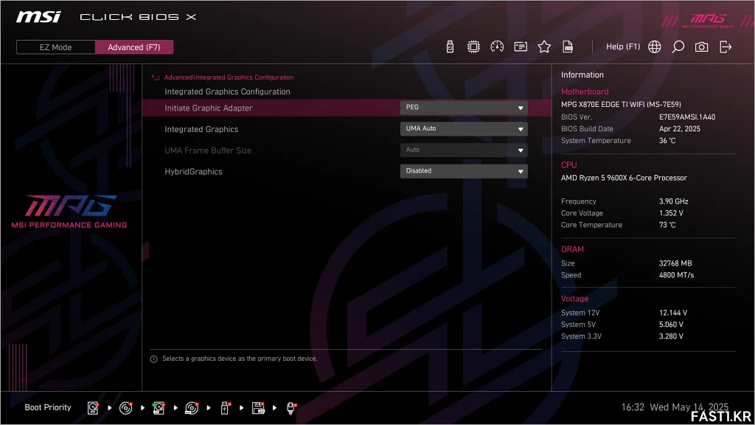Take a screenshot with the camera icon

tap(702, 46)
